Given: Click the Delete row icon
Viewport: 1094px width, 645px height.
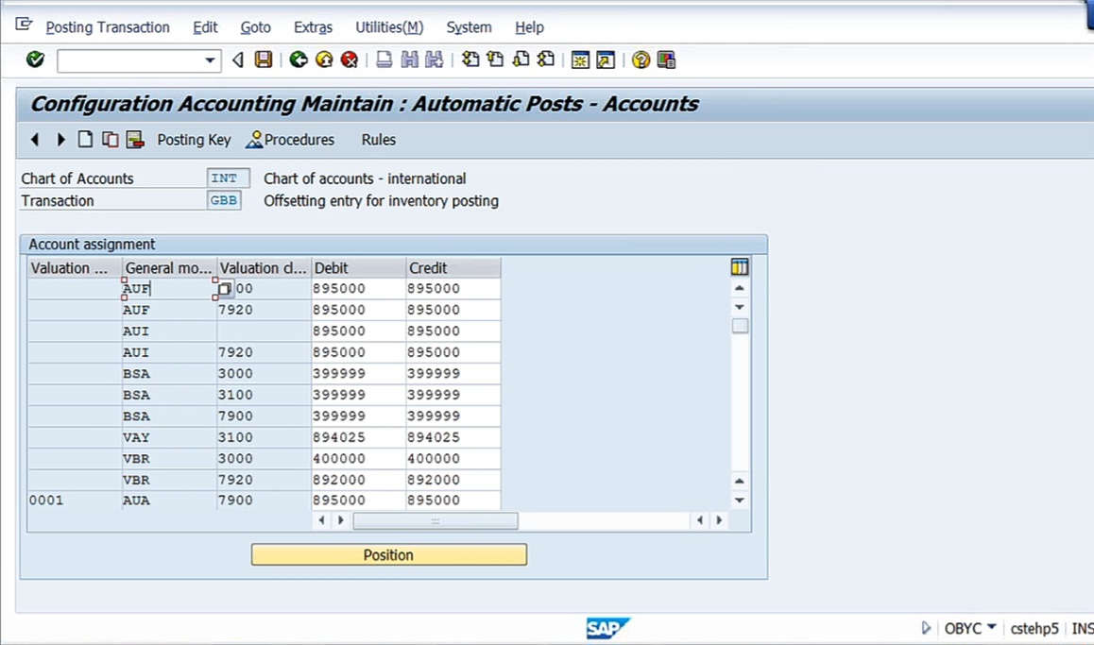Looking at the screenshot, I should [x=135, y=140].
